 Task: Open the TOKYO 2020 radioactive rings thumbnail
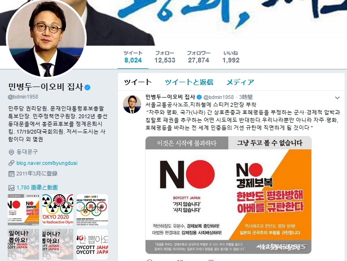[57, 210]
